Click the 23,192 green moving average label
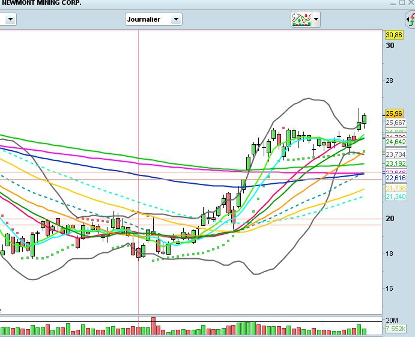Viewport: 415px width, 337px height. (x=396, y=163)
